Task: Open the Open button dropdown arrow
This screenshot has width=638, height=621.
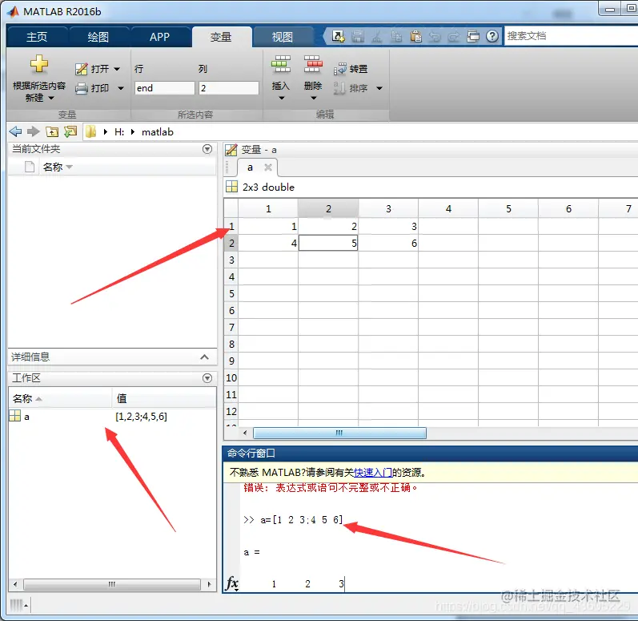Action: 117,69
